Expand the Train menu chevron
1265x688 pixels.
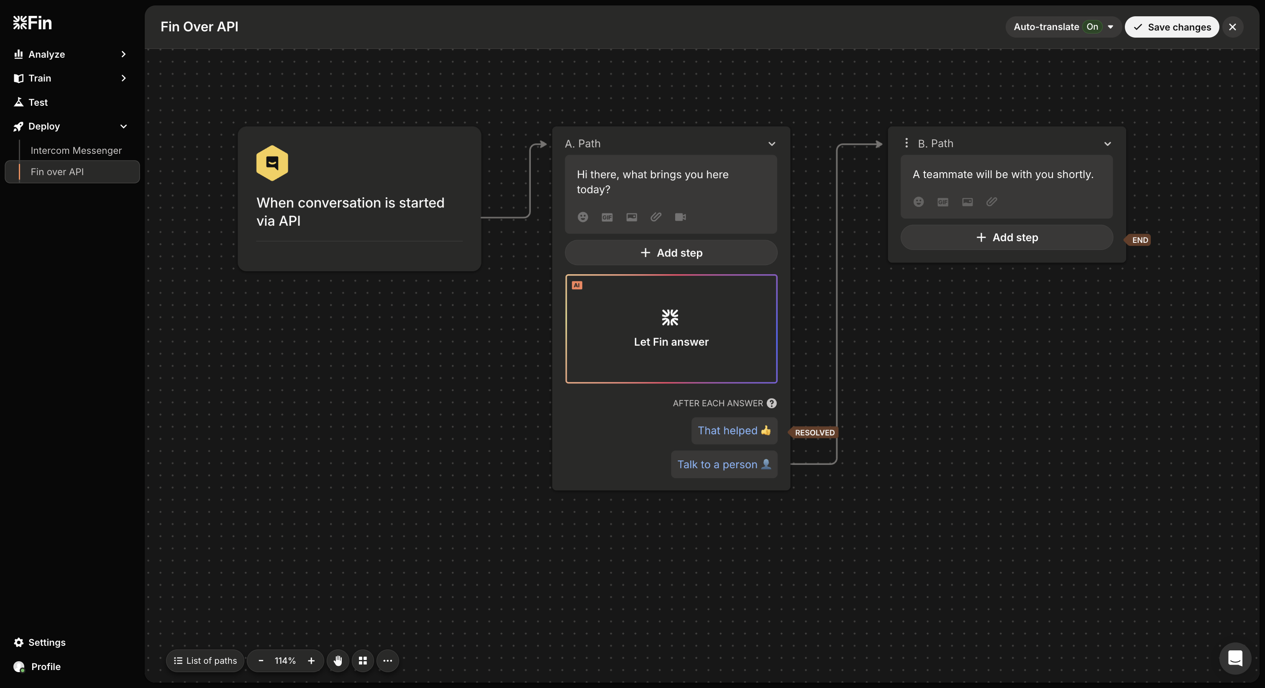pyautogui.click(x=124, y=78)
